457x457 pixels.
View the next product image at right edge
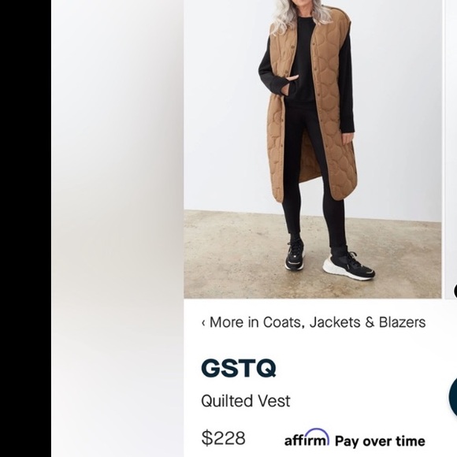point(451,149)
